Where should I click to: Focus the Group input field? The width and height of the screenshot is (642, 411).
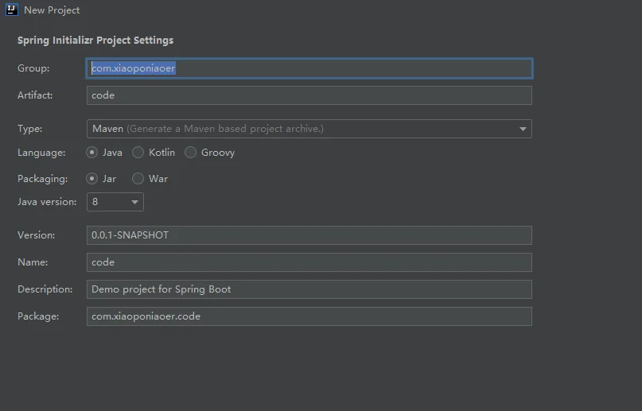(309, 68)
